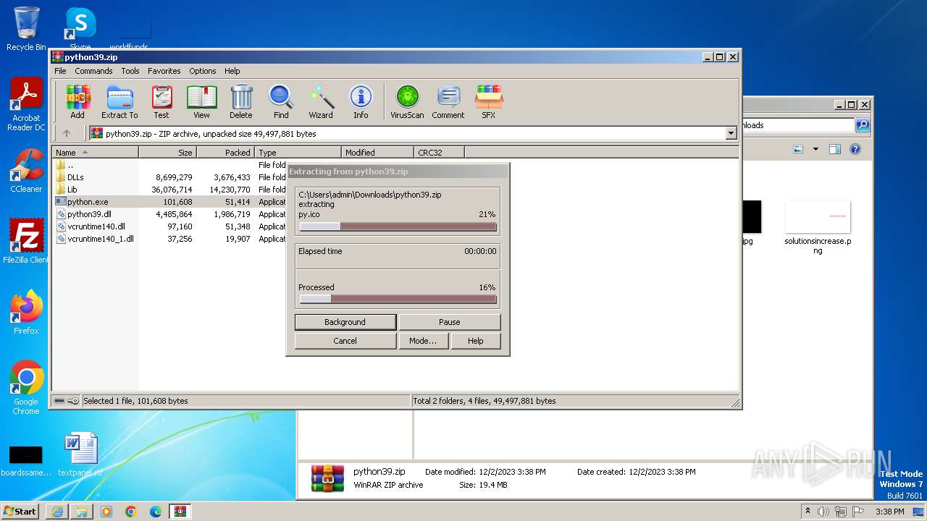Click the Add toolbar icon in WinRAR
927x521 pixels.
click(x=77, y=101)
